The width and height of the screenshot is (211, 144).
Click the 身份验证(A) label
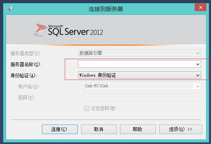pos(24,75)
